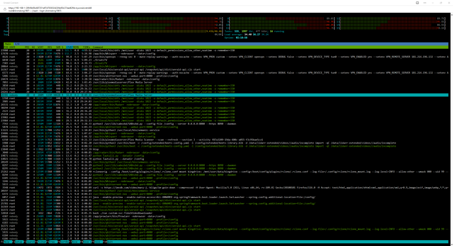Open Setup in the function bar
The image size is (453, 246).
point(18,242)
